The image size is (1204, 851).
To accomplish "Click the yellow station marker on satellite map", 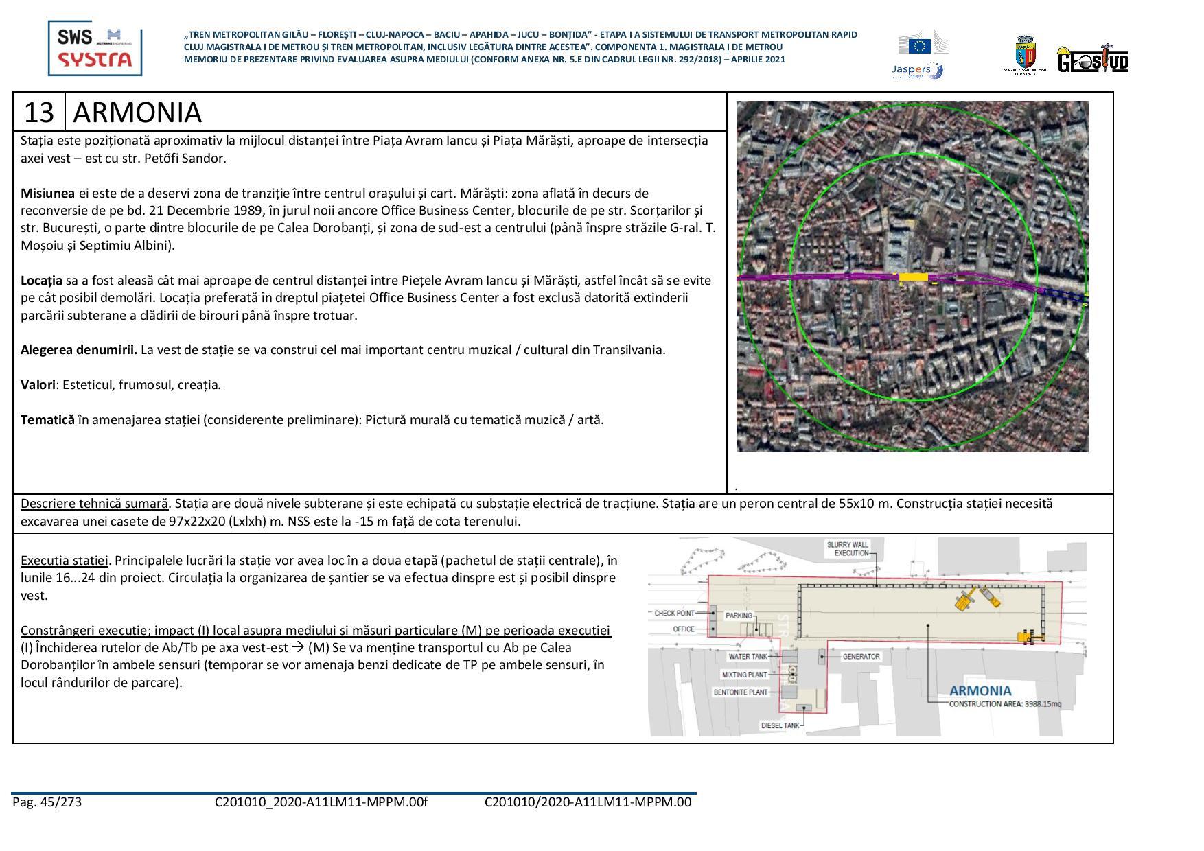I will pos(913,277).
